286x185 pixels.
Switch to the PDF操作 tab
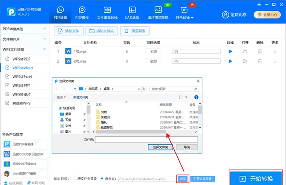82,13
